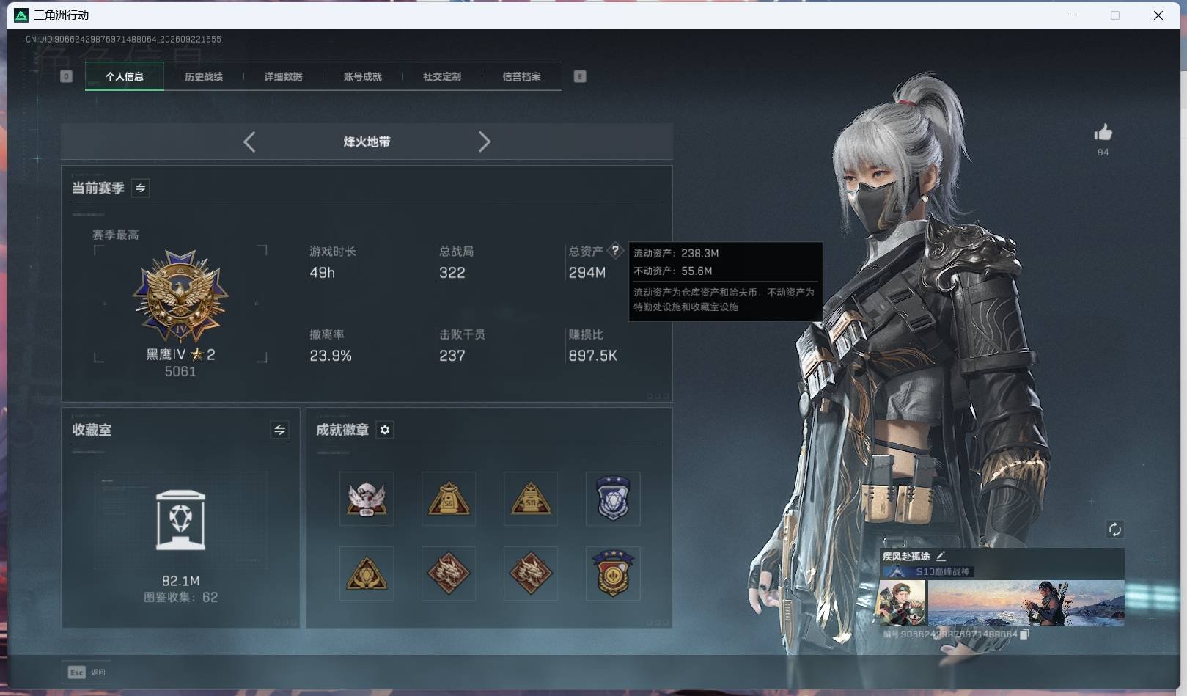Click the 不动资产: 55.6M tooltip line
Image resolution: width=1187 pixels, height=696 pixels.
pos(673,271)
